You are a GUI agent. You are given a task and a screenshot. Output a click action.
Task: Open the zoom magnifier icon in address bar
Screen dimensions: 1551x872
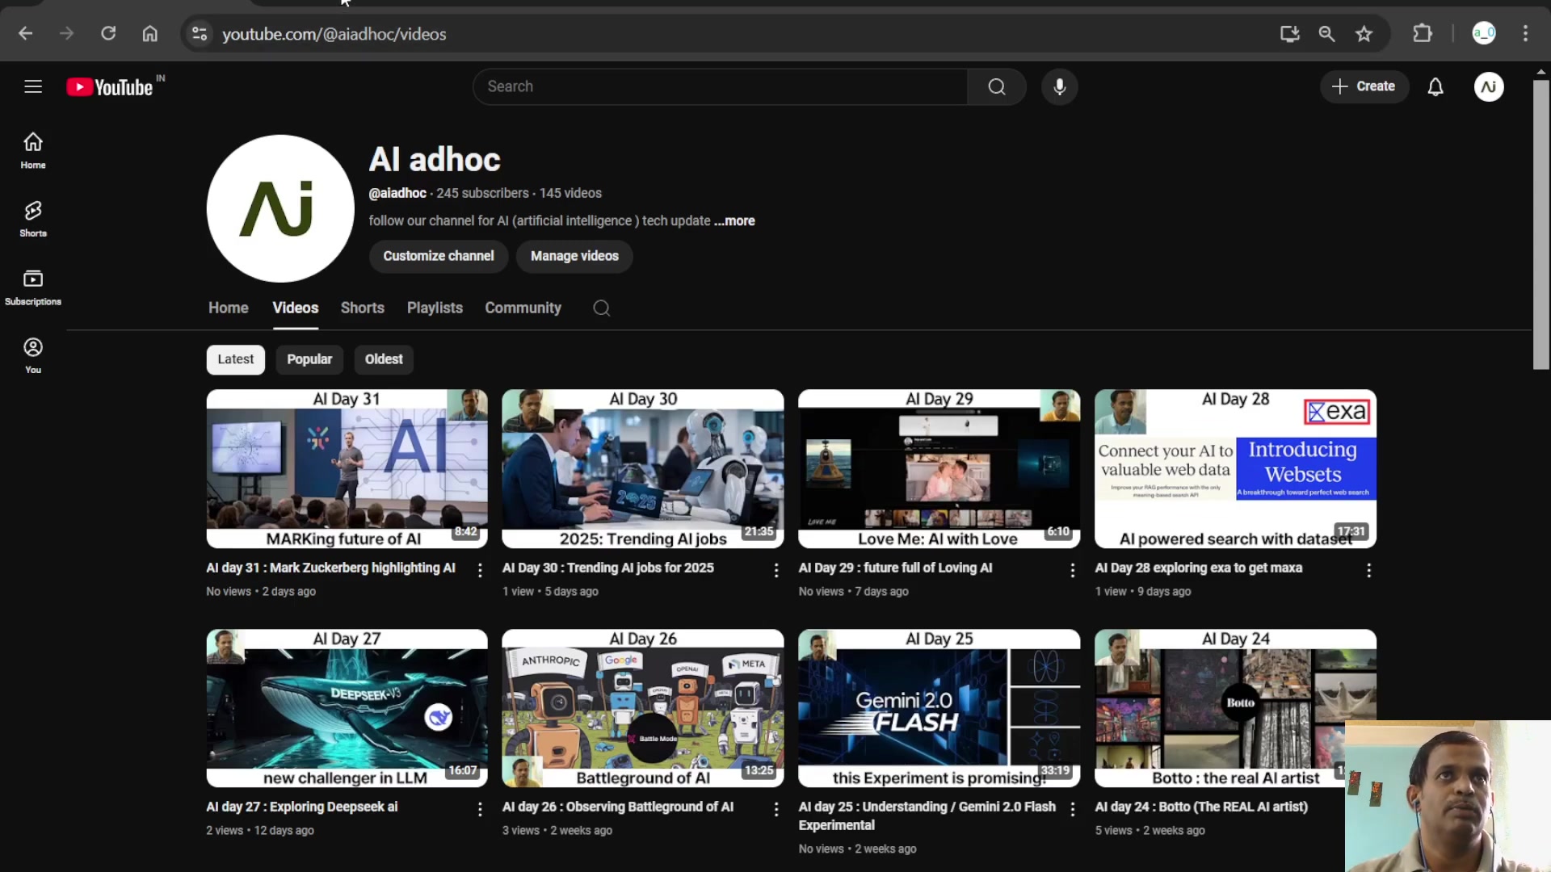[1327, 34]
